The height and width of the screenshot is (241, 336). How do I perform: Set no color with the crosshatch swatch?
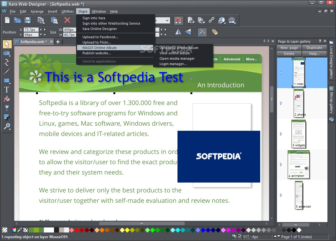(26, 230)
